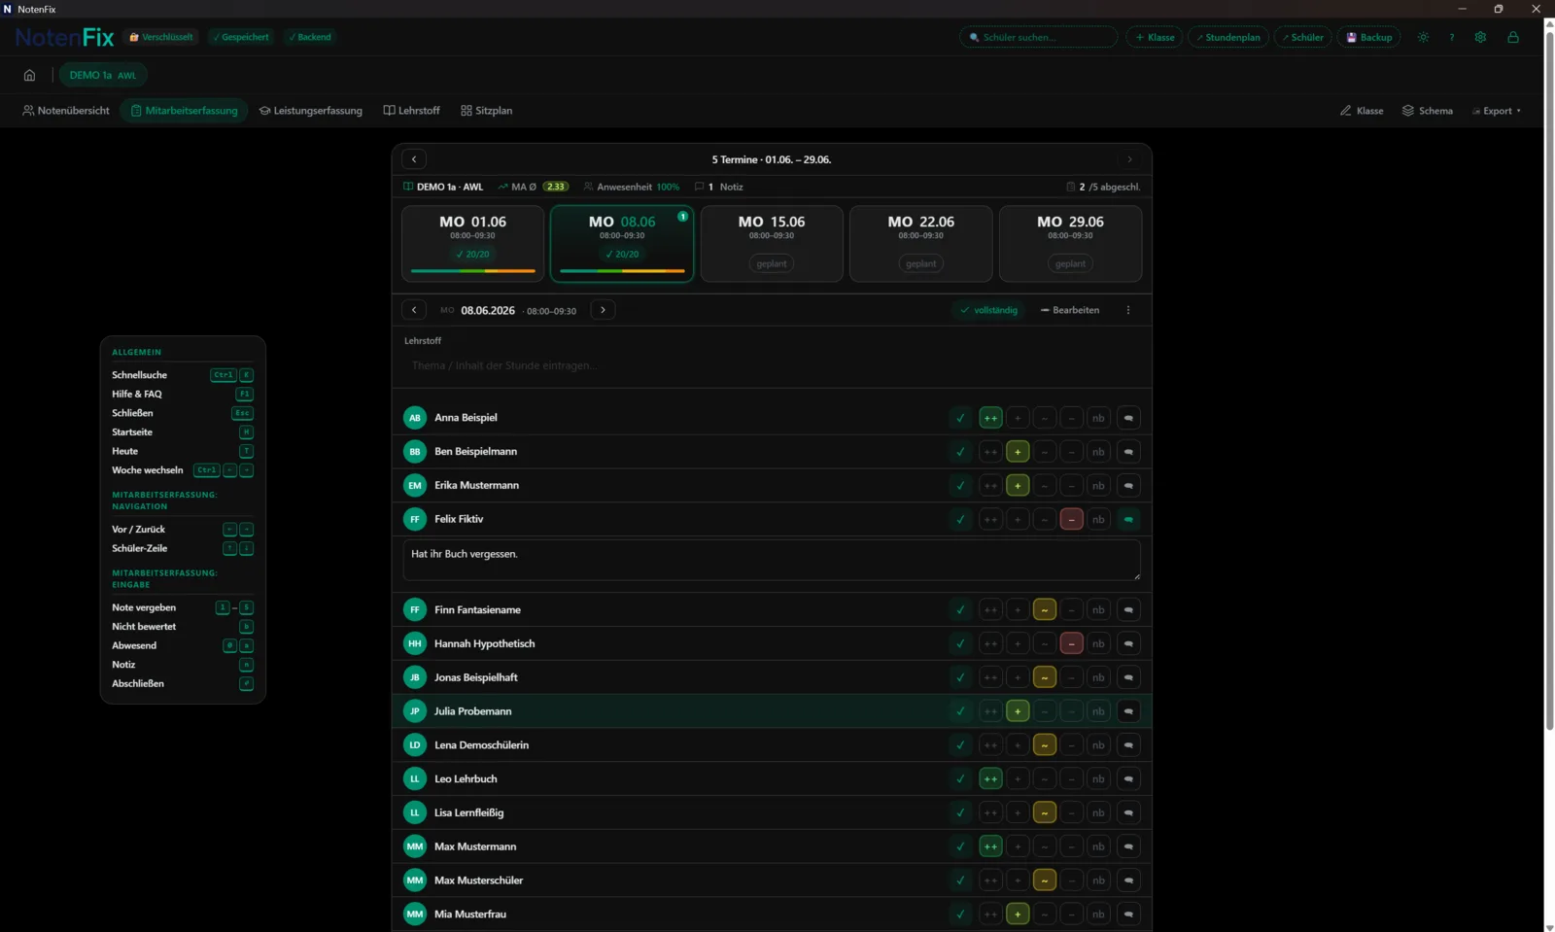Click the Backup button

tap(1368, 37)
